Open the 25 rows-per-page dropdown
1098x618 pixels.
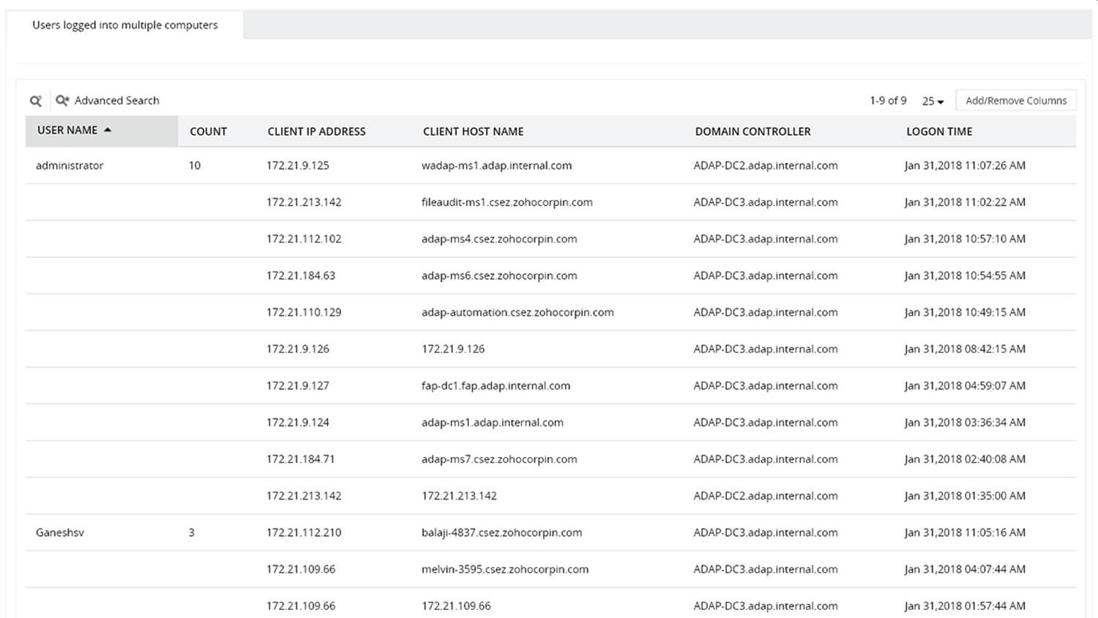click(933, 101)
